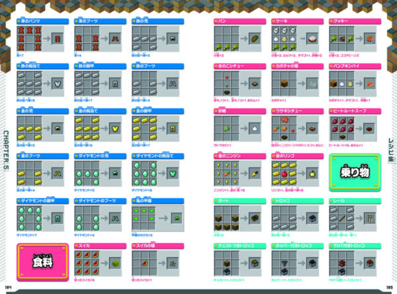
Task: Select the TNT minecart result icon
Action: [369, 264]
